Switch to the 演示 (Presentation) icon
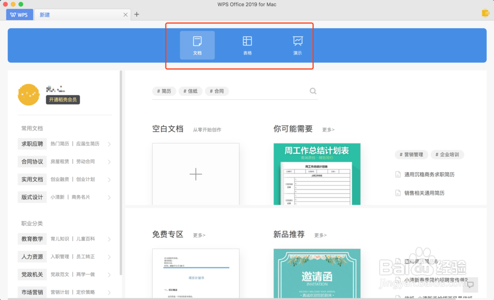 click(x=297, y=45)
